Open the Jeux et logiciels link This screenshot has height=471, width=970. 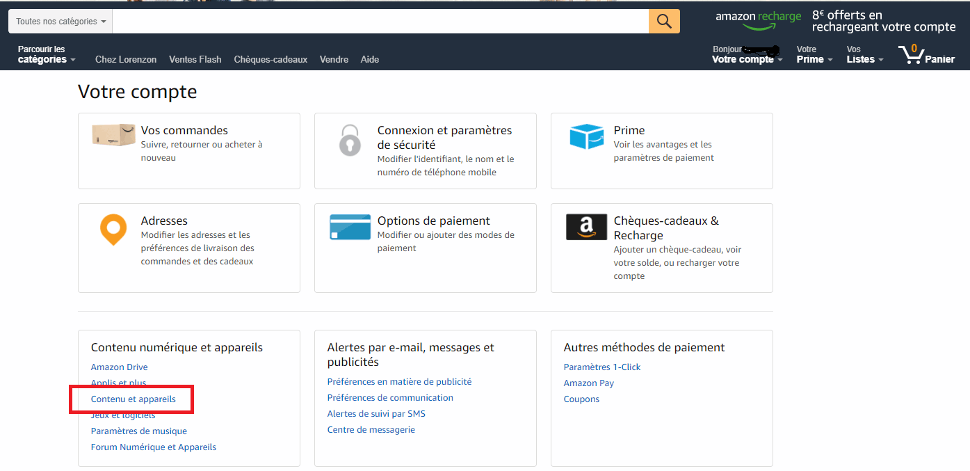[123, 415]
